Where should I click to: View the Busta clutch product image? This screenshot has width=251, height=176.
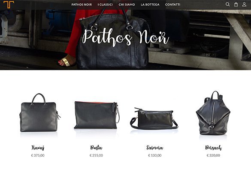[x=97, y=115]
